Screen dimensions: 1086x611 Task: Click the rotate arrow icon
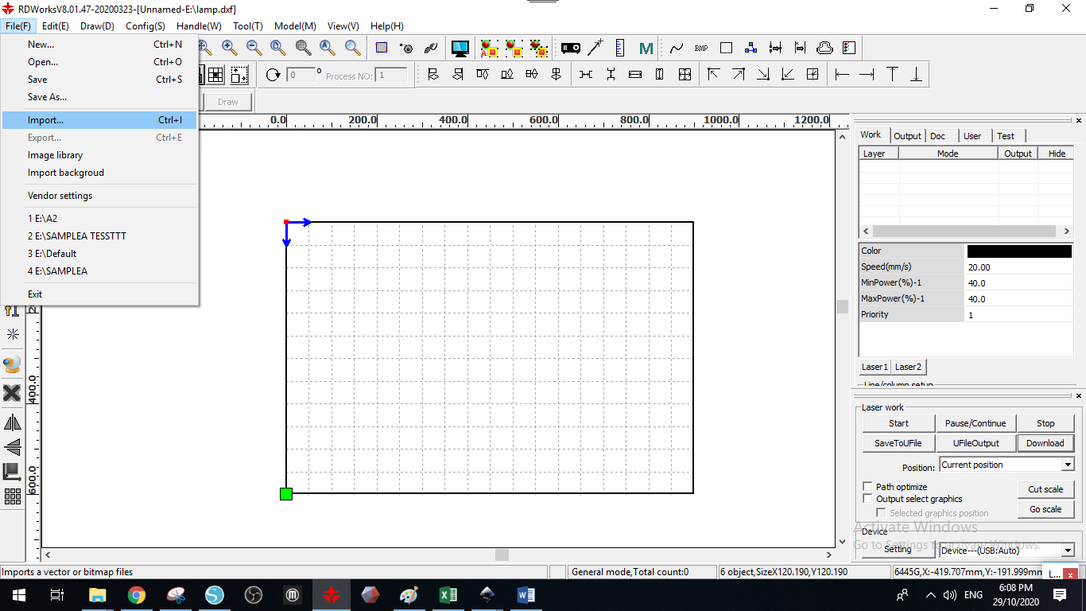pos(273,75)
